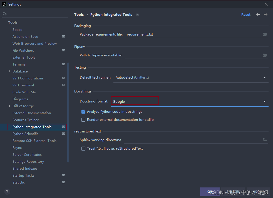Click the search magnifier in settings sidebar
This screenshot has height=198, width=273.
pos(4,13)
